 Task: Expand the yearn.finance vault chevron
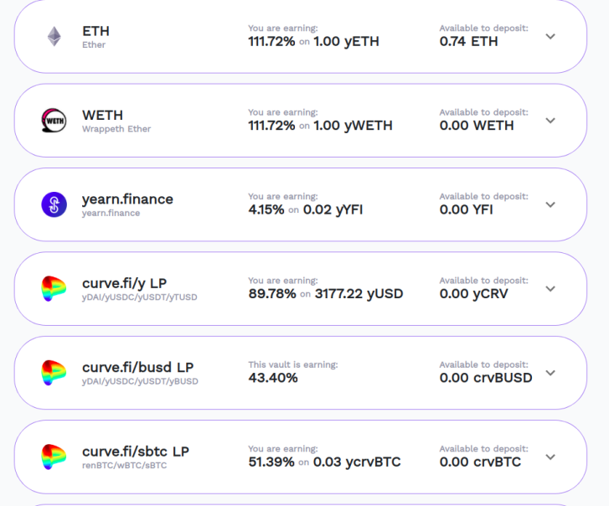point(550,204)
